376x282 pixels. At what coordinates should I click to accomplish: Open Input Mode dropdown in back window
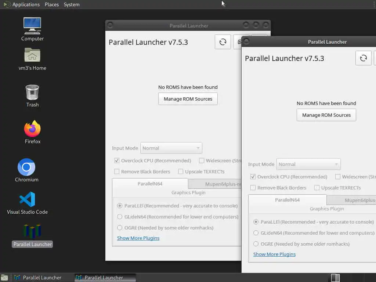click(x=171, y=148)
